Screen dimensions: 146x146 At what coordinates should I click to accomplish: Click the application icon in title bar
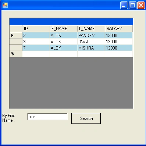click(5, 5)
